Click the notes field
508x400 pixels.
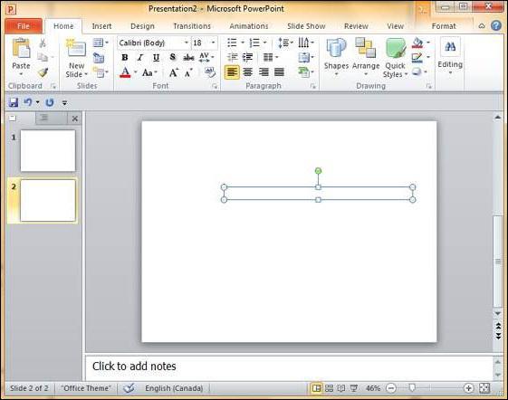[289, 367]
